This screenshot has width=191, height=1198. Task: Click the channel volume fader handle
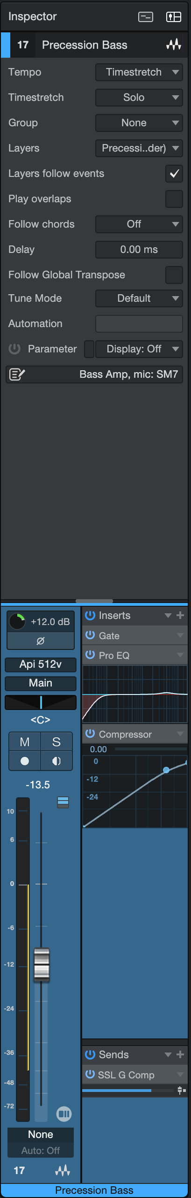[42, 965]
